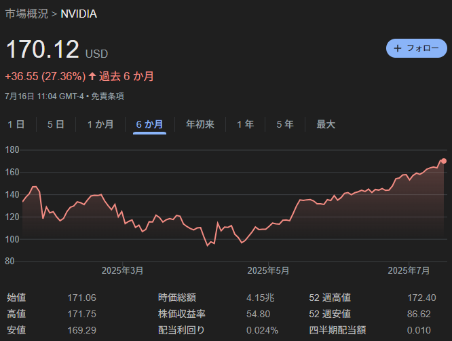This screenshot has width=452, height=341.
Task: Click the 安値 value 169.29
Action: 82,330
